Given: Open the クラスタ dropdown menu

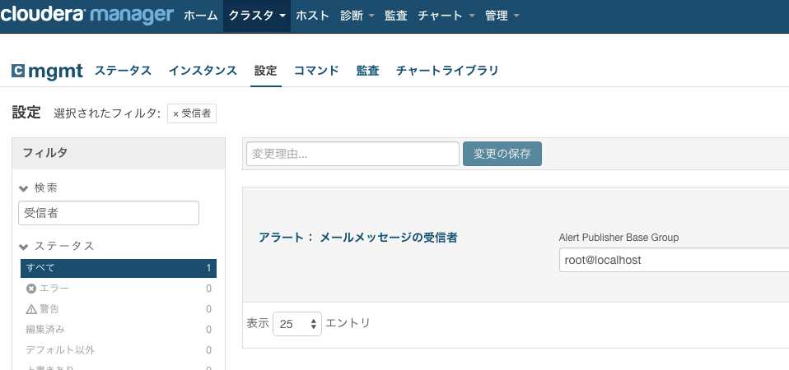Looking at the screenshot, I should [x=257, y=16].
